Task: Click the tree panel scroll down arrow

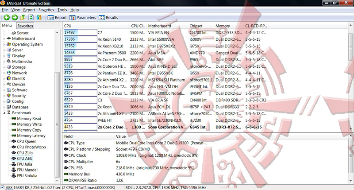Action: 57,180
